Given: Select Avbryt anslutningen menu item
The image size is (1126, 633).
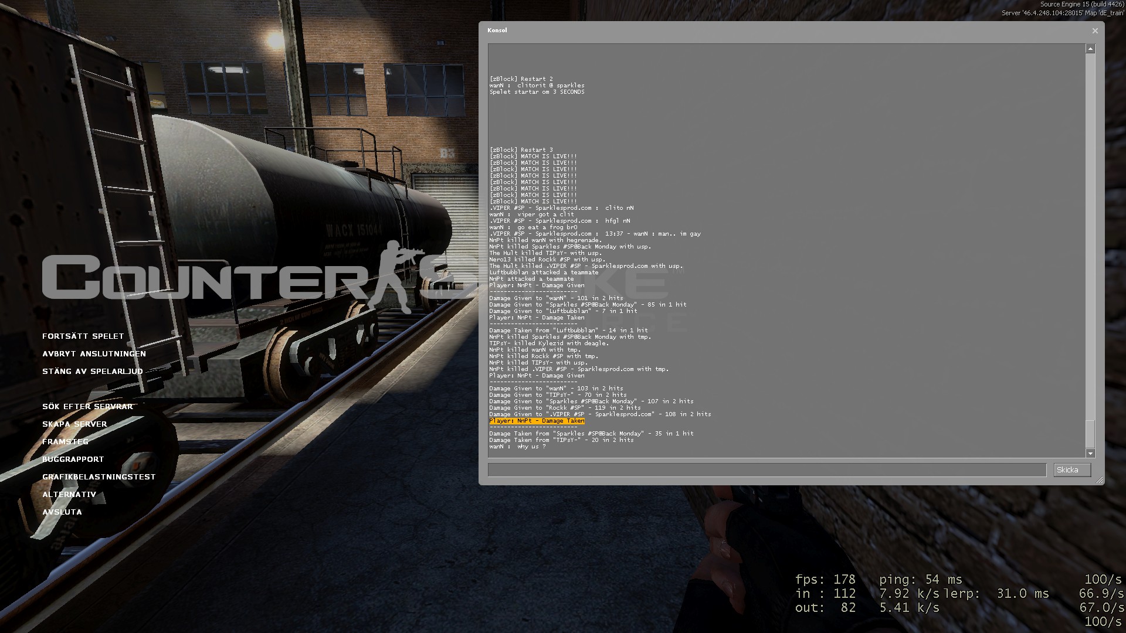Looking at the screenshot, I should (94, 354).
